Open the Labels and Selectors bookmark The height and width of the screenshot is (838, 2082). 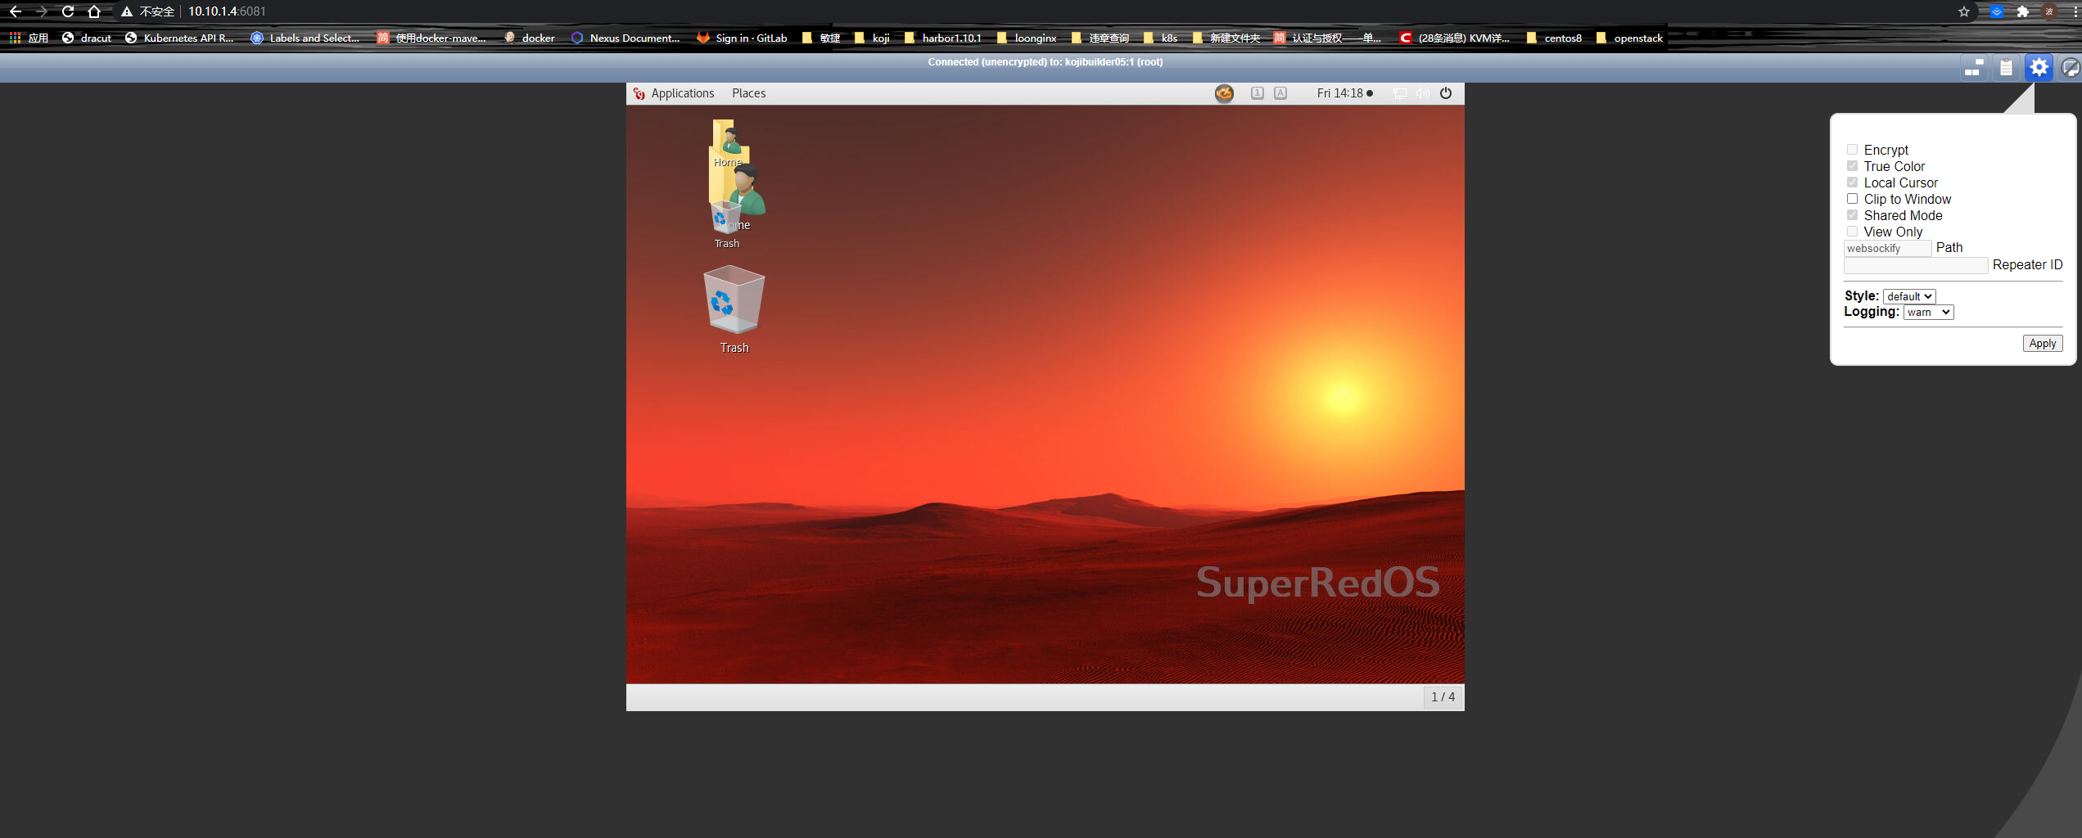(x=305, y=38)
